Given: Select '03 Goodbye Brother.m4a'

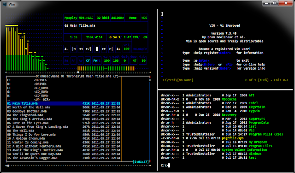Looking at the screenshot, I should [x=64, y=111].
